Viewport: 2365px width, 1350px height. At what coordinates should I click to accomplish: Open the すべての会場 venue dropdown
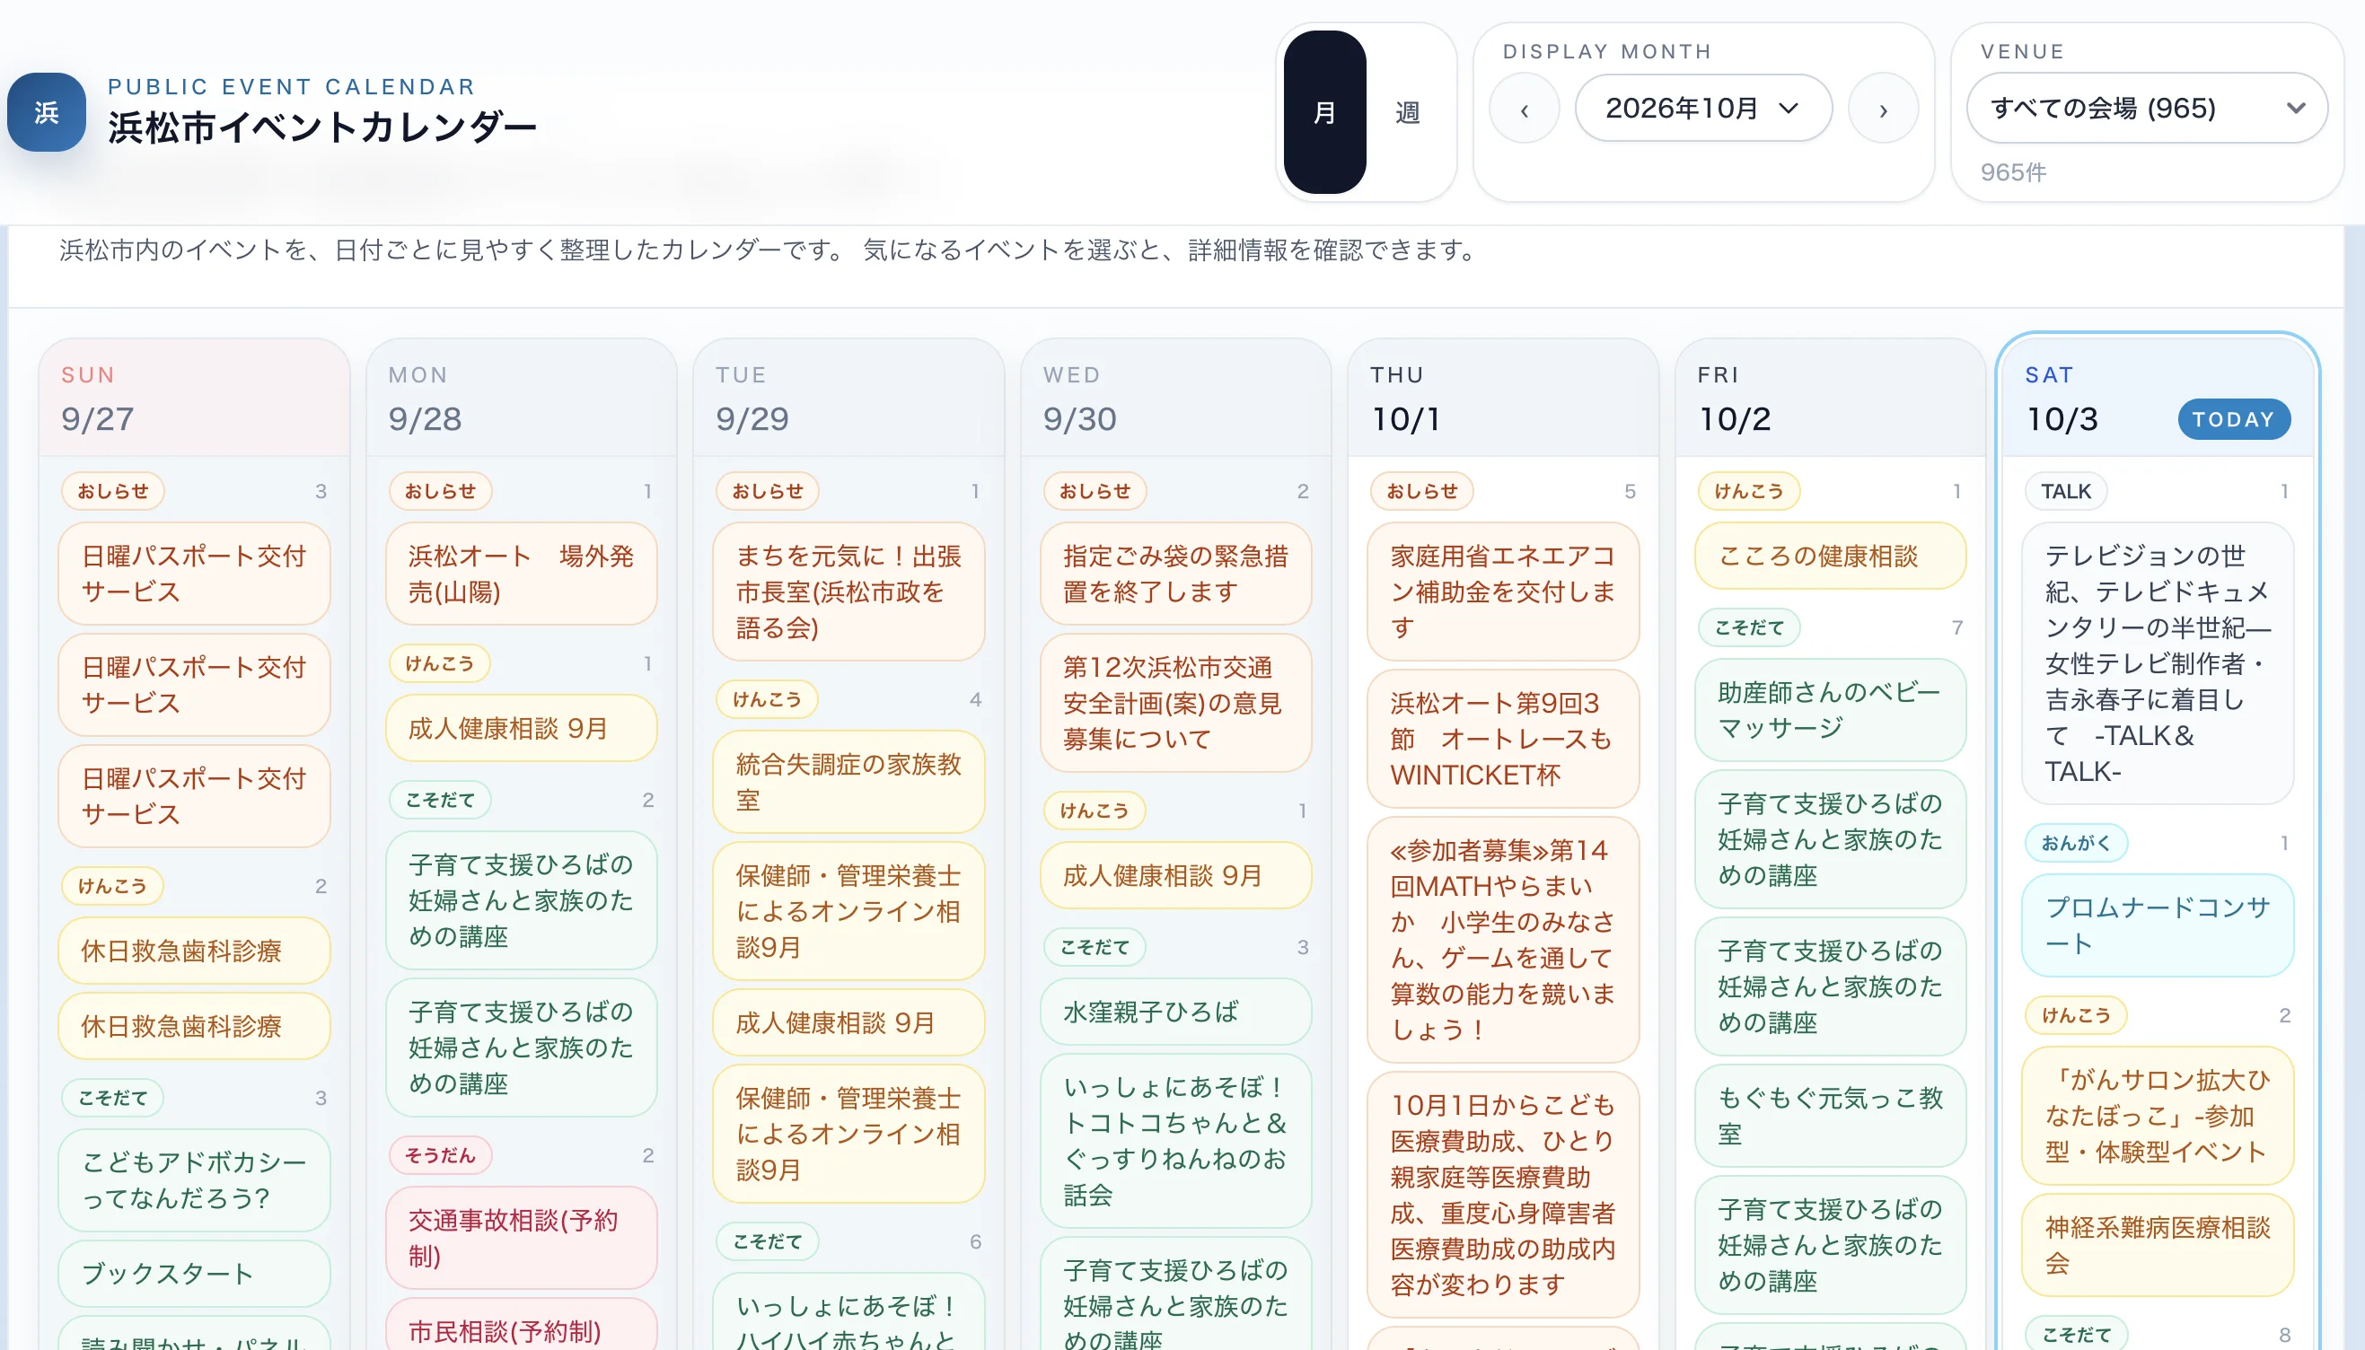(x=2146, y=109)
